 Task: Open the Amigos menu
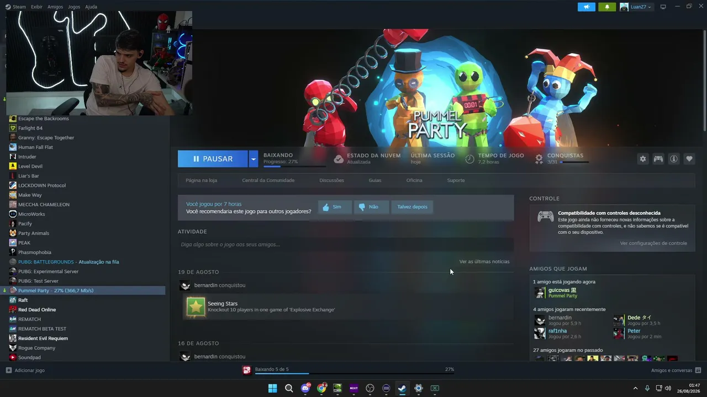click(55, 7)
